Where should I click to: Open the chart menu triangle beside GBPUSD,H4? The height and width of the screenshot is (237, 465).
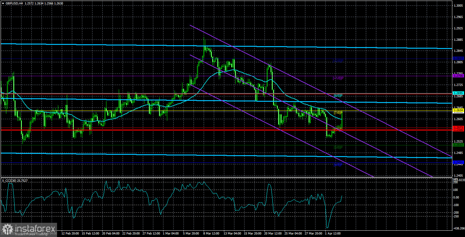[x=3, y=3]
